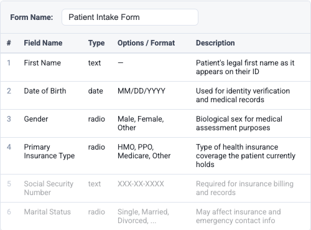Click the 'radio' type cell in Primary Insurance Type row
311x230 pixels.
pos(96,147)
